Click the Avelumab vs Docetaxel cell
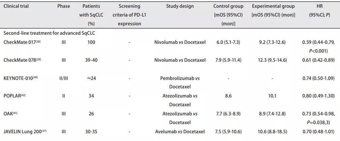Viewport: 340px width, 141px height. click(x=179, y=132)
